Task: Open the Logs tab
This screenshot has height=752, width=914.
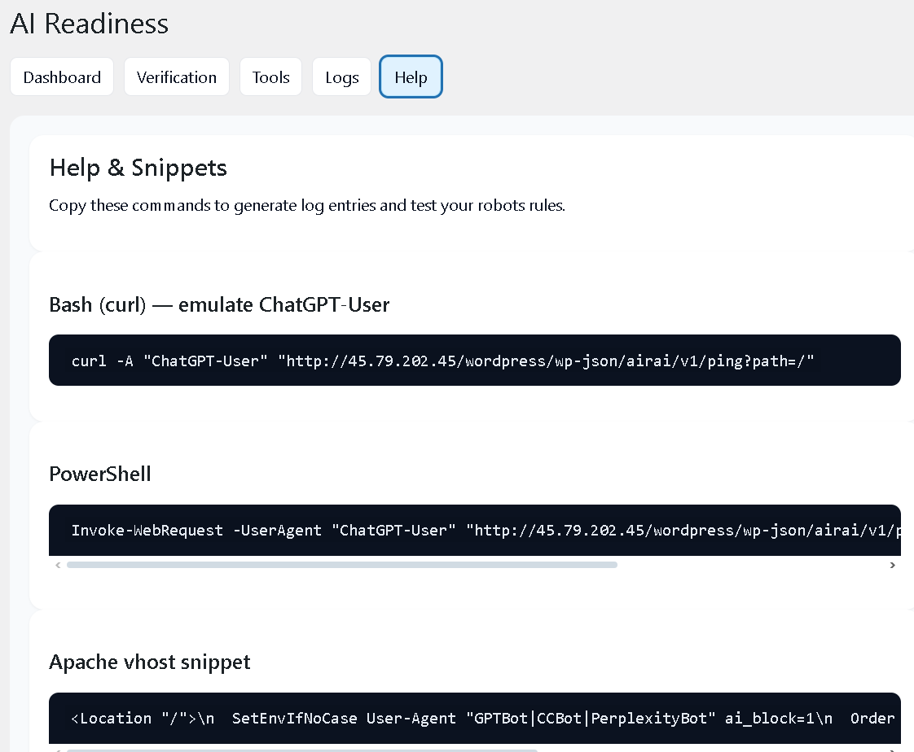Action: tap(341, 77)
